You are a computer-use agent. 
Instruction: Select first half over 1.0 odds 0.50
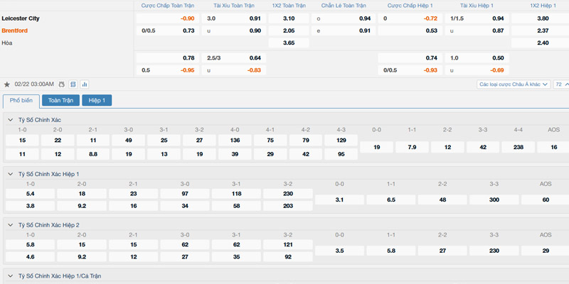click(x=477, y=58)
